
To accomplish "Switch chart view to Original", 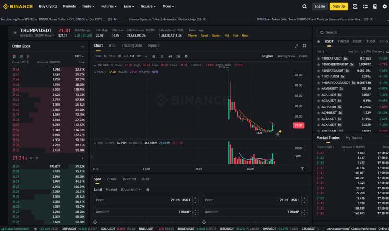I will (x=268, y=56).
